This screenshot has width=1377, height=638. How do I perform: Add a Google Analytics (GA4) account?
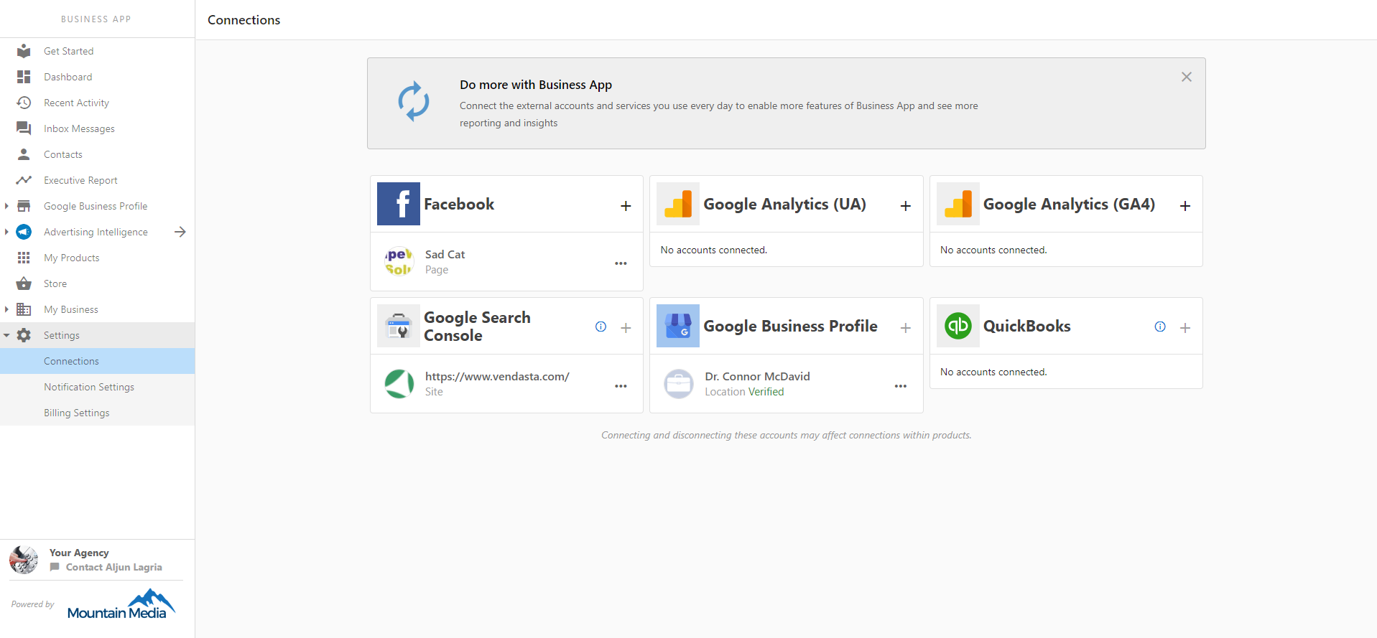[1185, 206]
